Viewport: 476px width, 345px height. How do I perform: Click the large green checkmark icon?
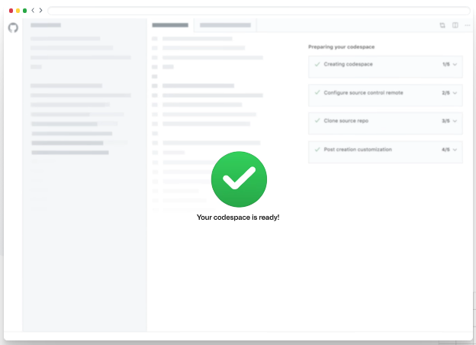[239, 179]
